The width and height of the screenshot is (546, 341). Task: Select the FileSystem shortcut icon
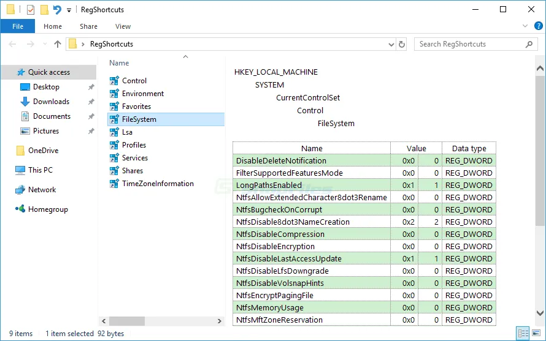[x=114, y=119]
